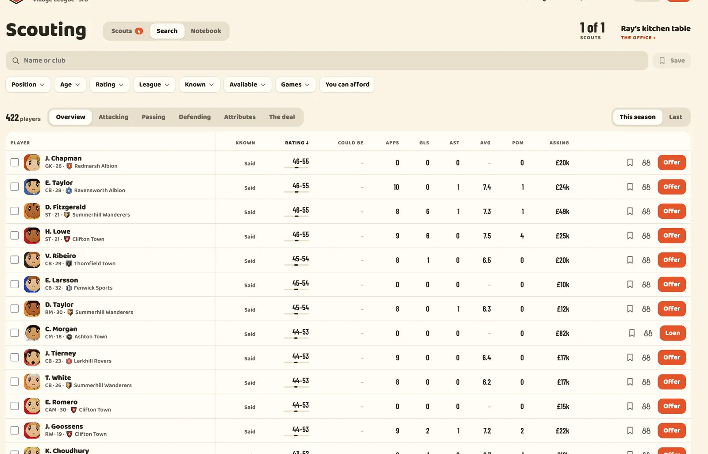708x454 pixels.
Task: Sort by the Rating column header
Action: [x=296, y=143]
